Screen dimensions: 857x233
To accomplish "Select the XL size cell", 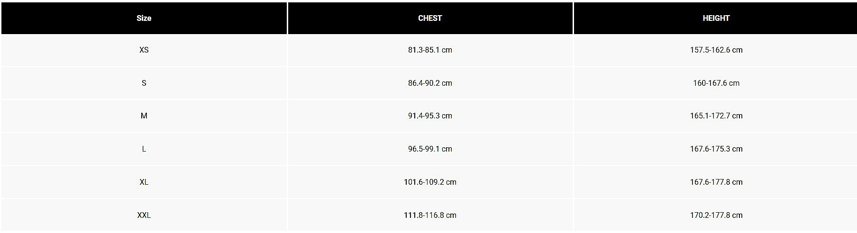I will point(144,182).
